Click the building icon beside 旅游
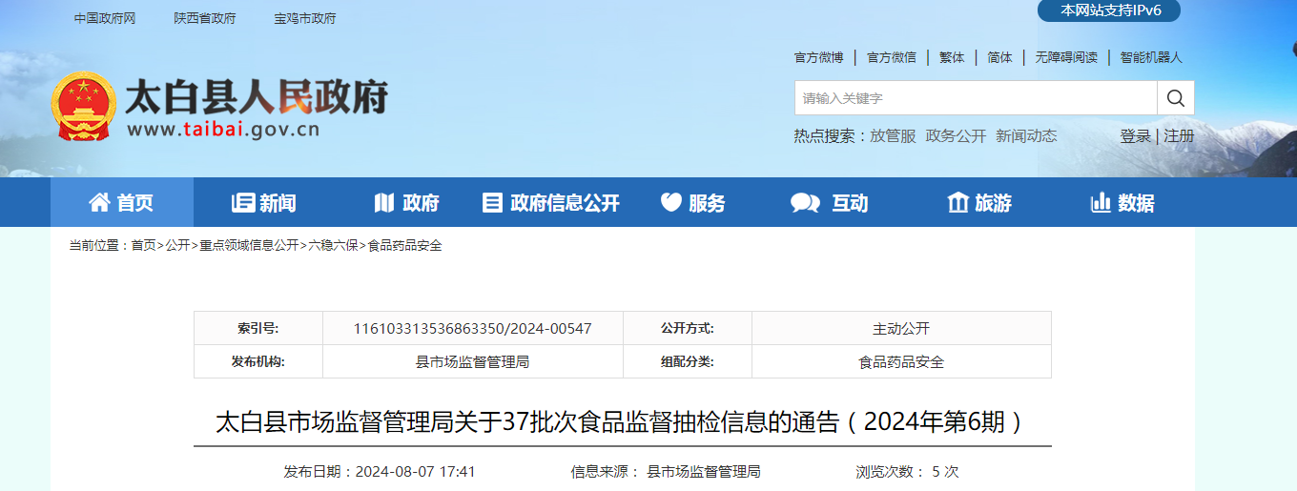This screenshot has width=1297, height=491. pos(957,202)
